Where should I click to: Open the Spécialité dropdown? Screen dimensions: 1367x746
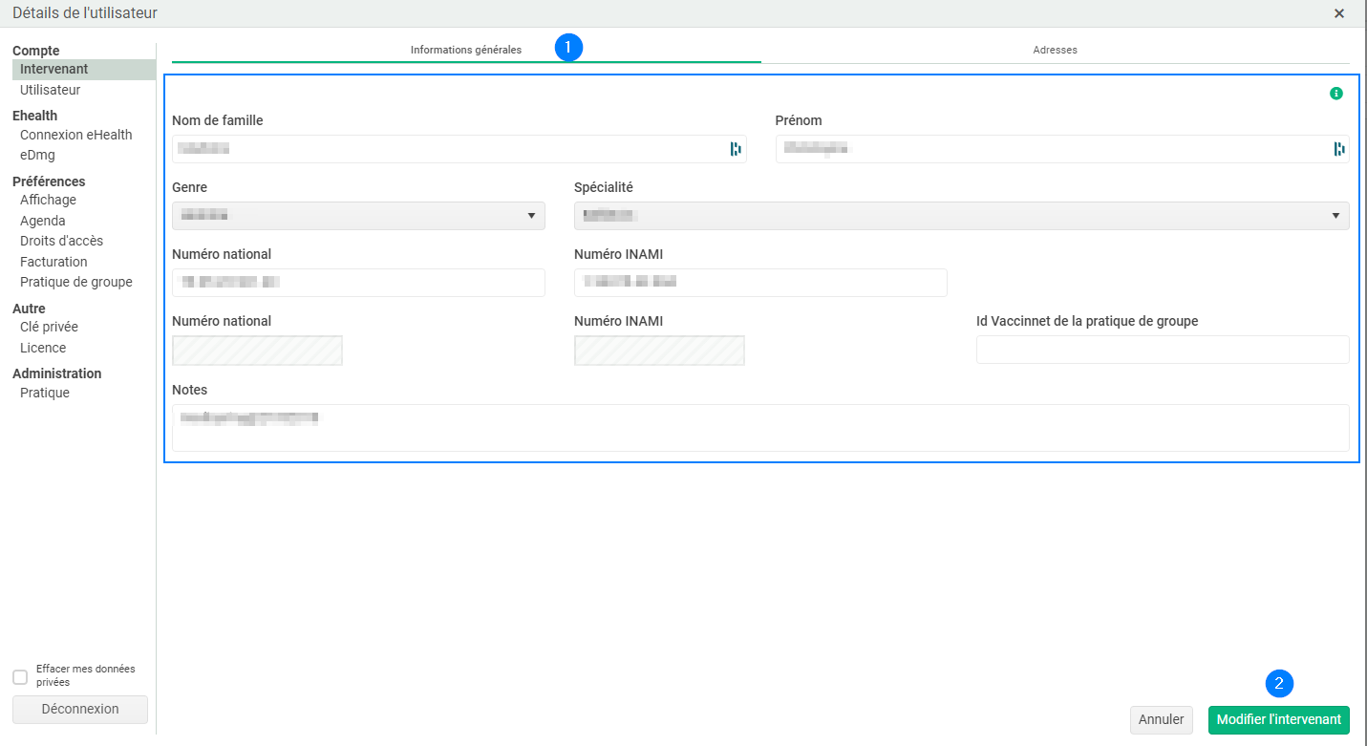point(961,216)
